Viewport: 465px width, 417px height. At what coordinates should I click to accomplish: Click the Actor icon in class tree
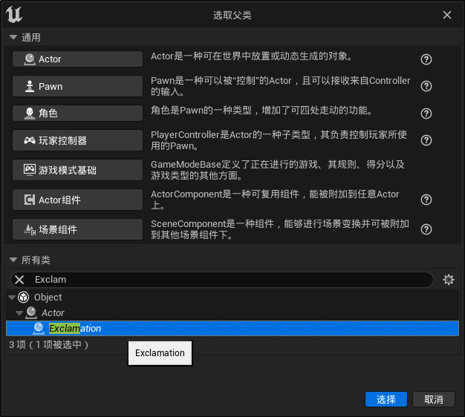(x=31, y=313)
